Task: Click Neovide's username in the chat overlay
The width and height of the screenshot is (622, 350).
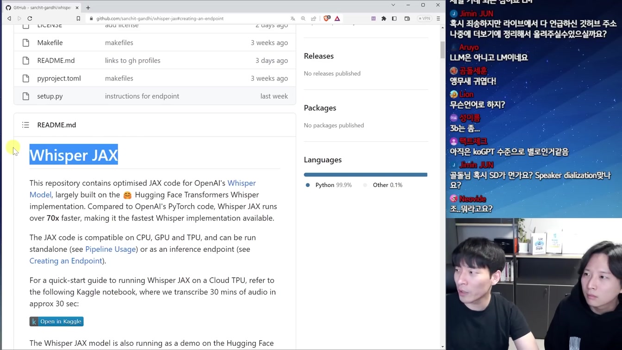Action: (x=473, y=199)
